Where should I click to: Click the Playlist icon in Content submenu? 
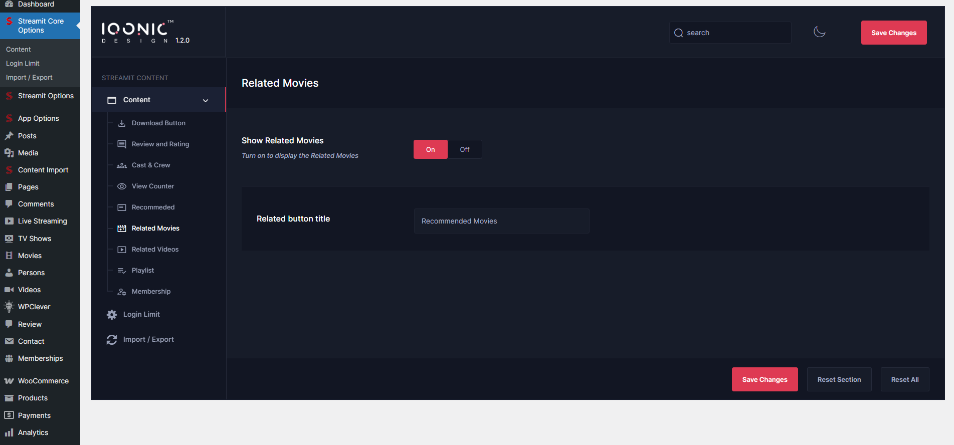[122, 271]
